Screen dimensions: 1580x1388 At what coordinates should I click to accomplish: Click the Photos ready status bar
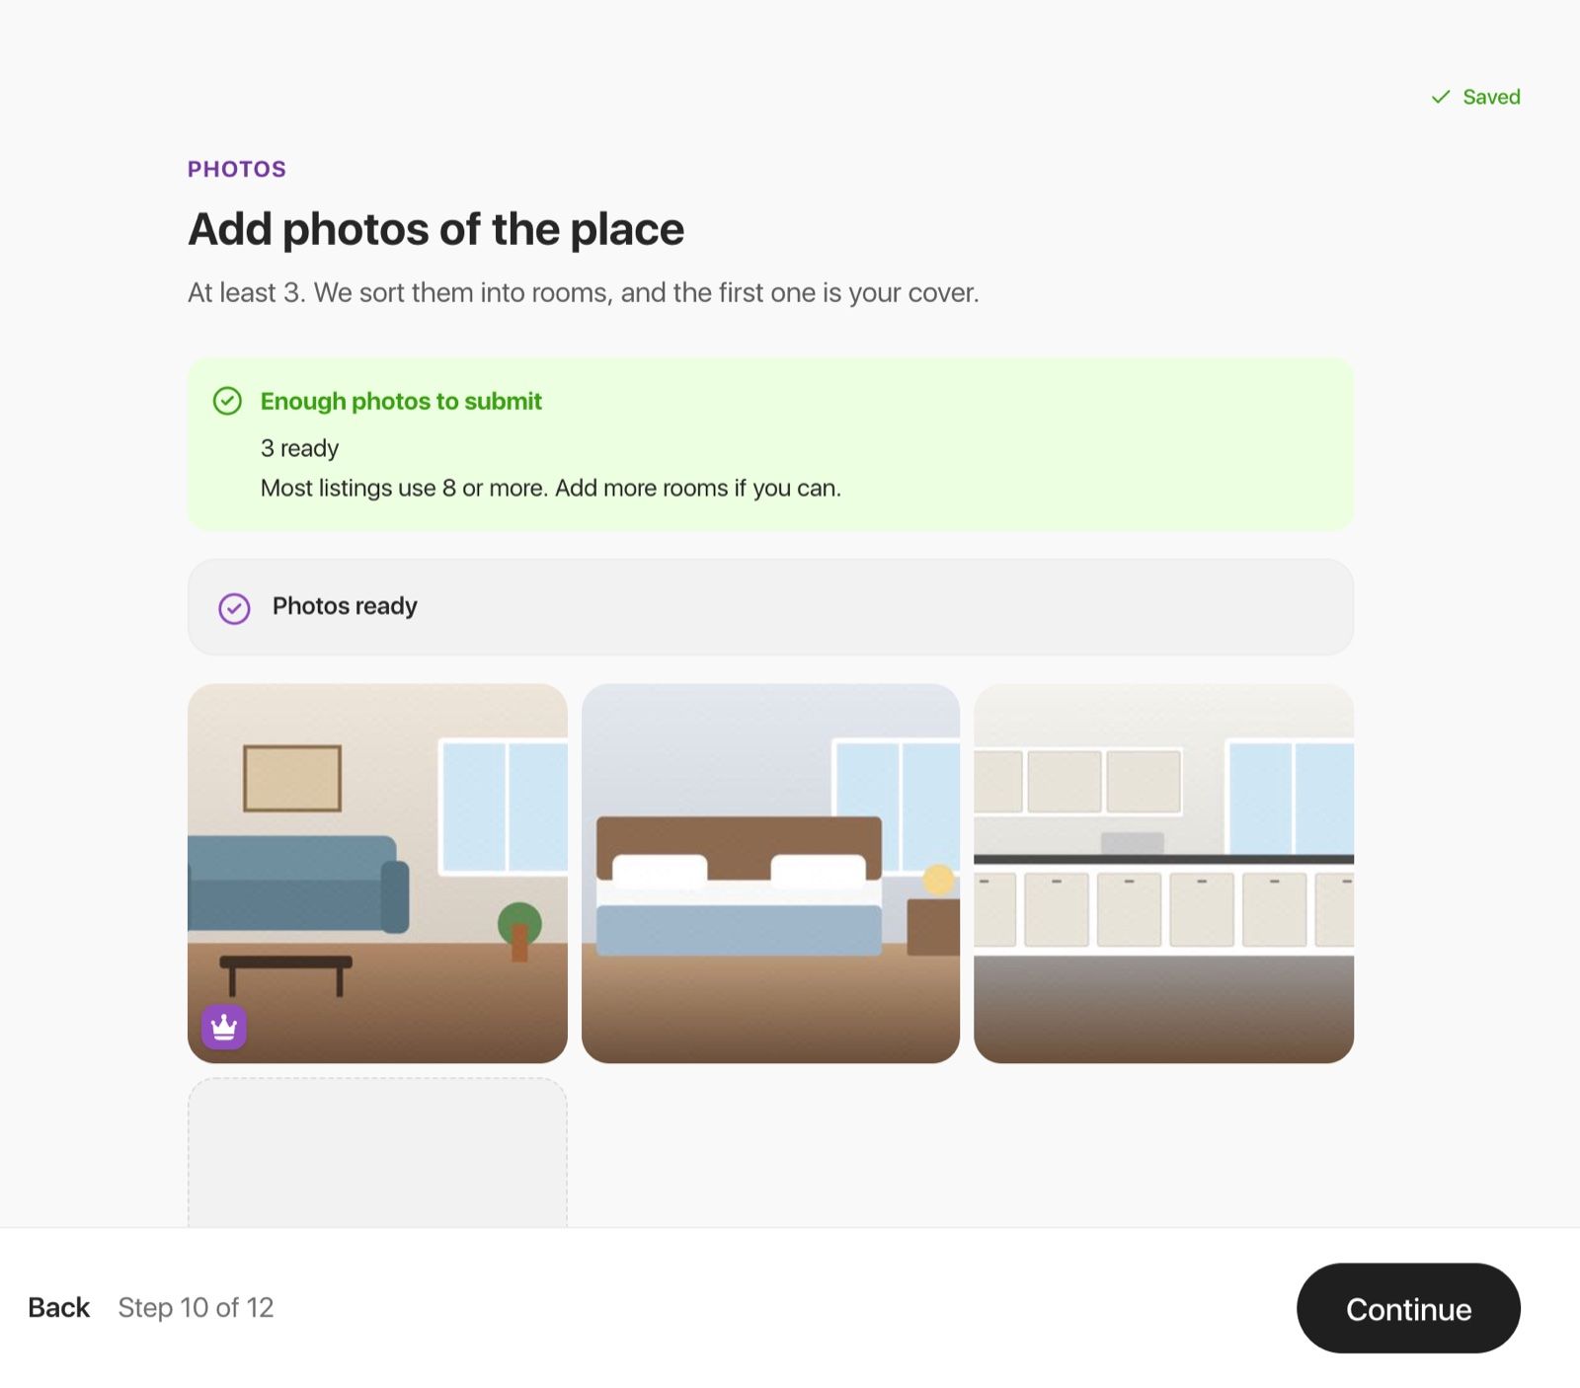(770, 607)
